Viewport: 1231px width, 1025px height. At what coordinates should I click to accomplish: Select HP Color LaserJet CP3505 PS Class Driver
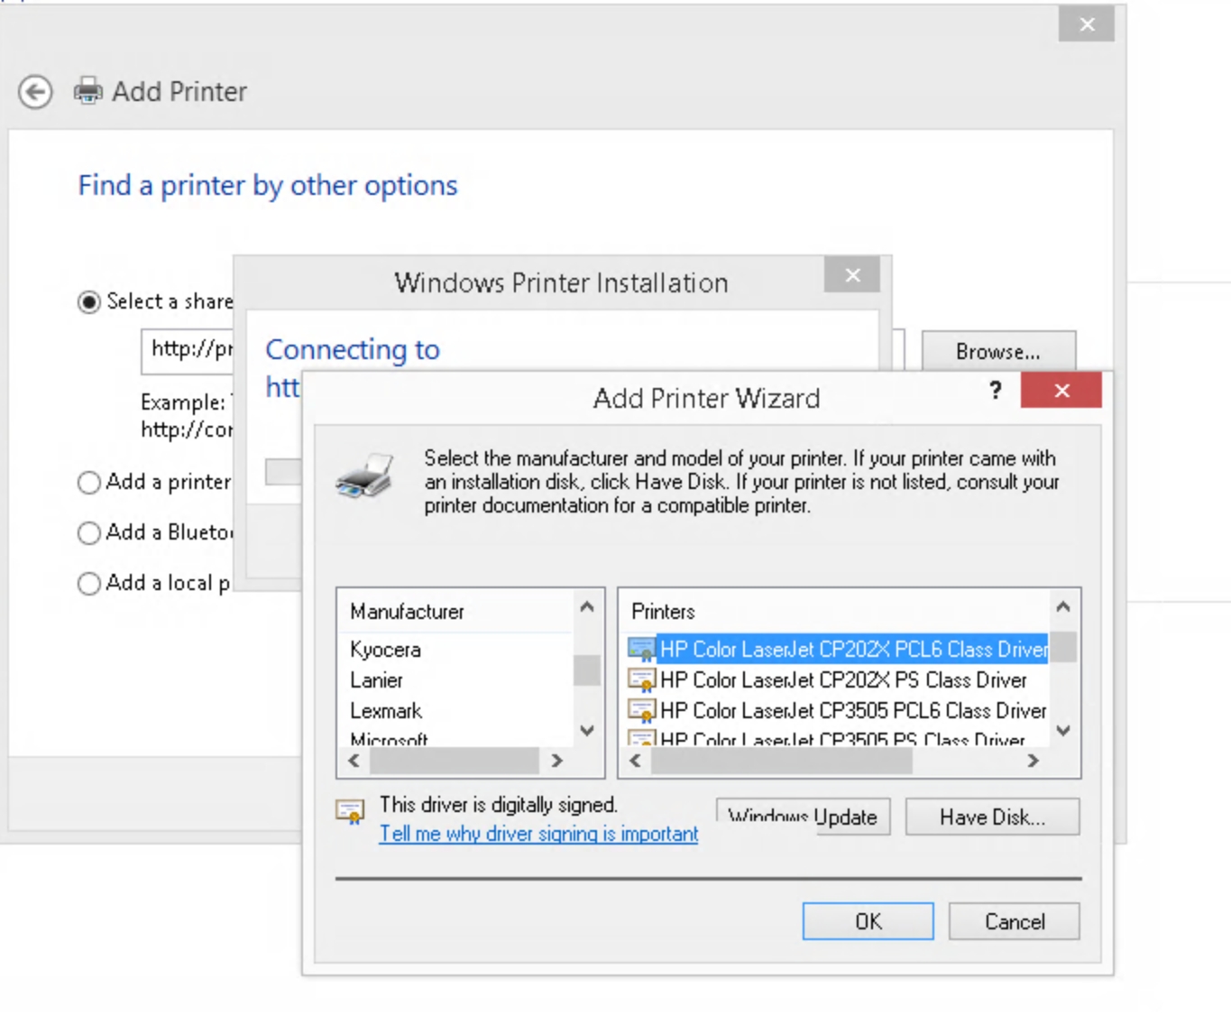click(x=827, y=739)
